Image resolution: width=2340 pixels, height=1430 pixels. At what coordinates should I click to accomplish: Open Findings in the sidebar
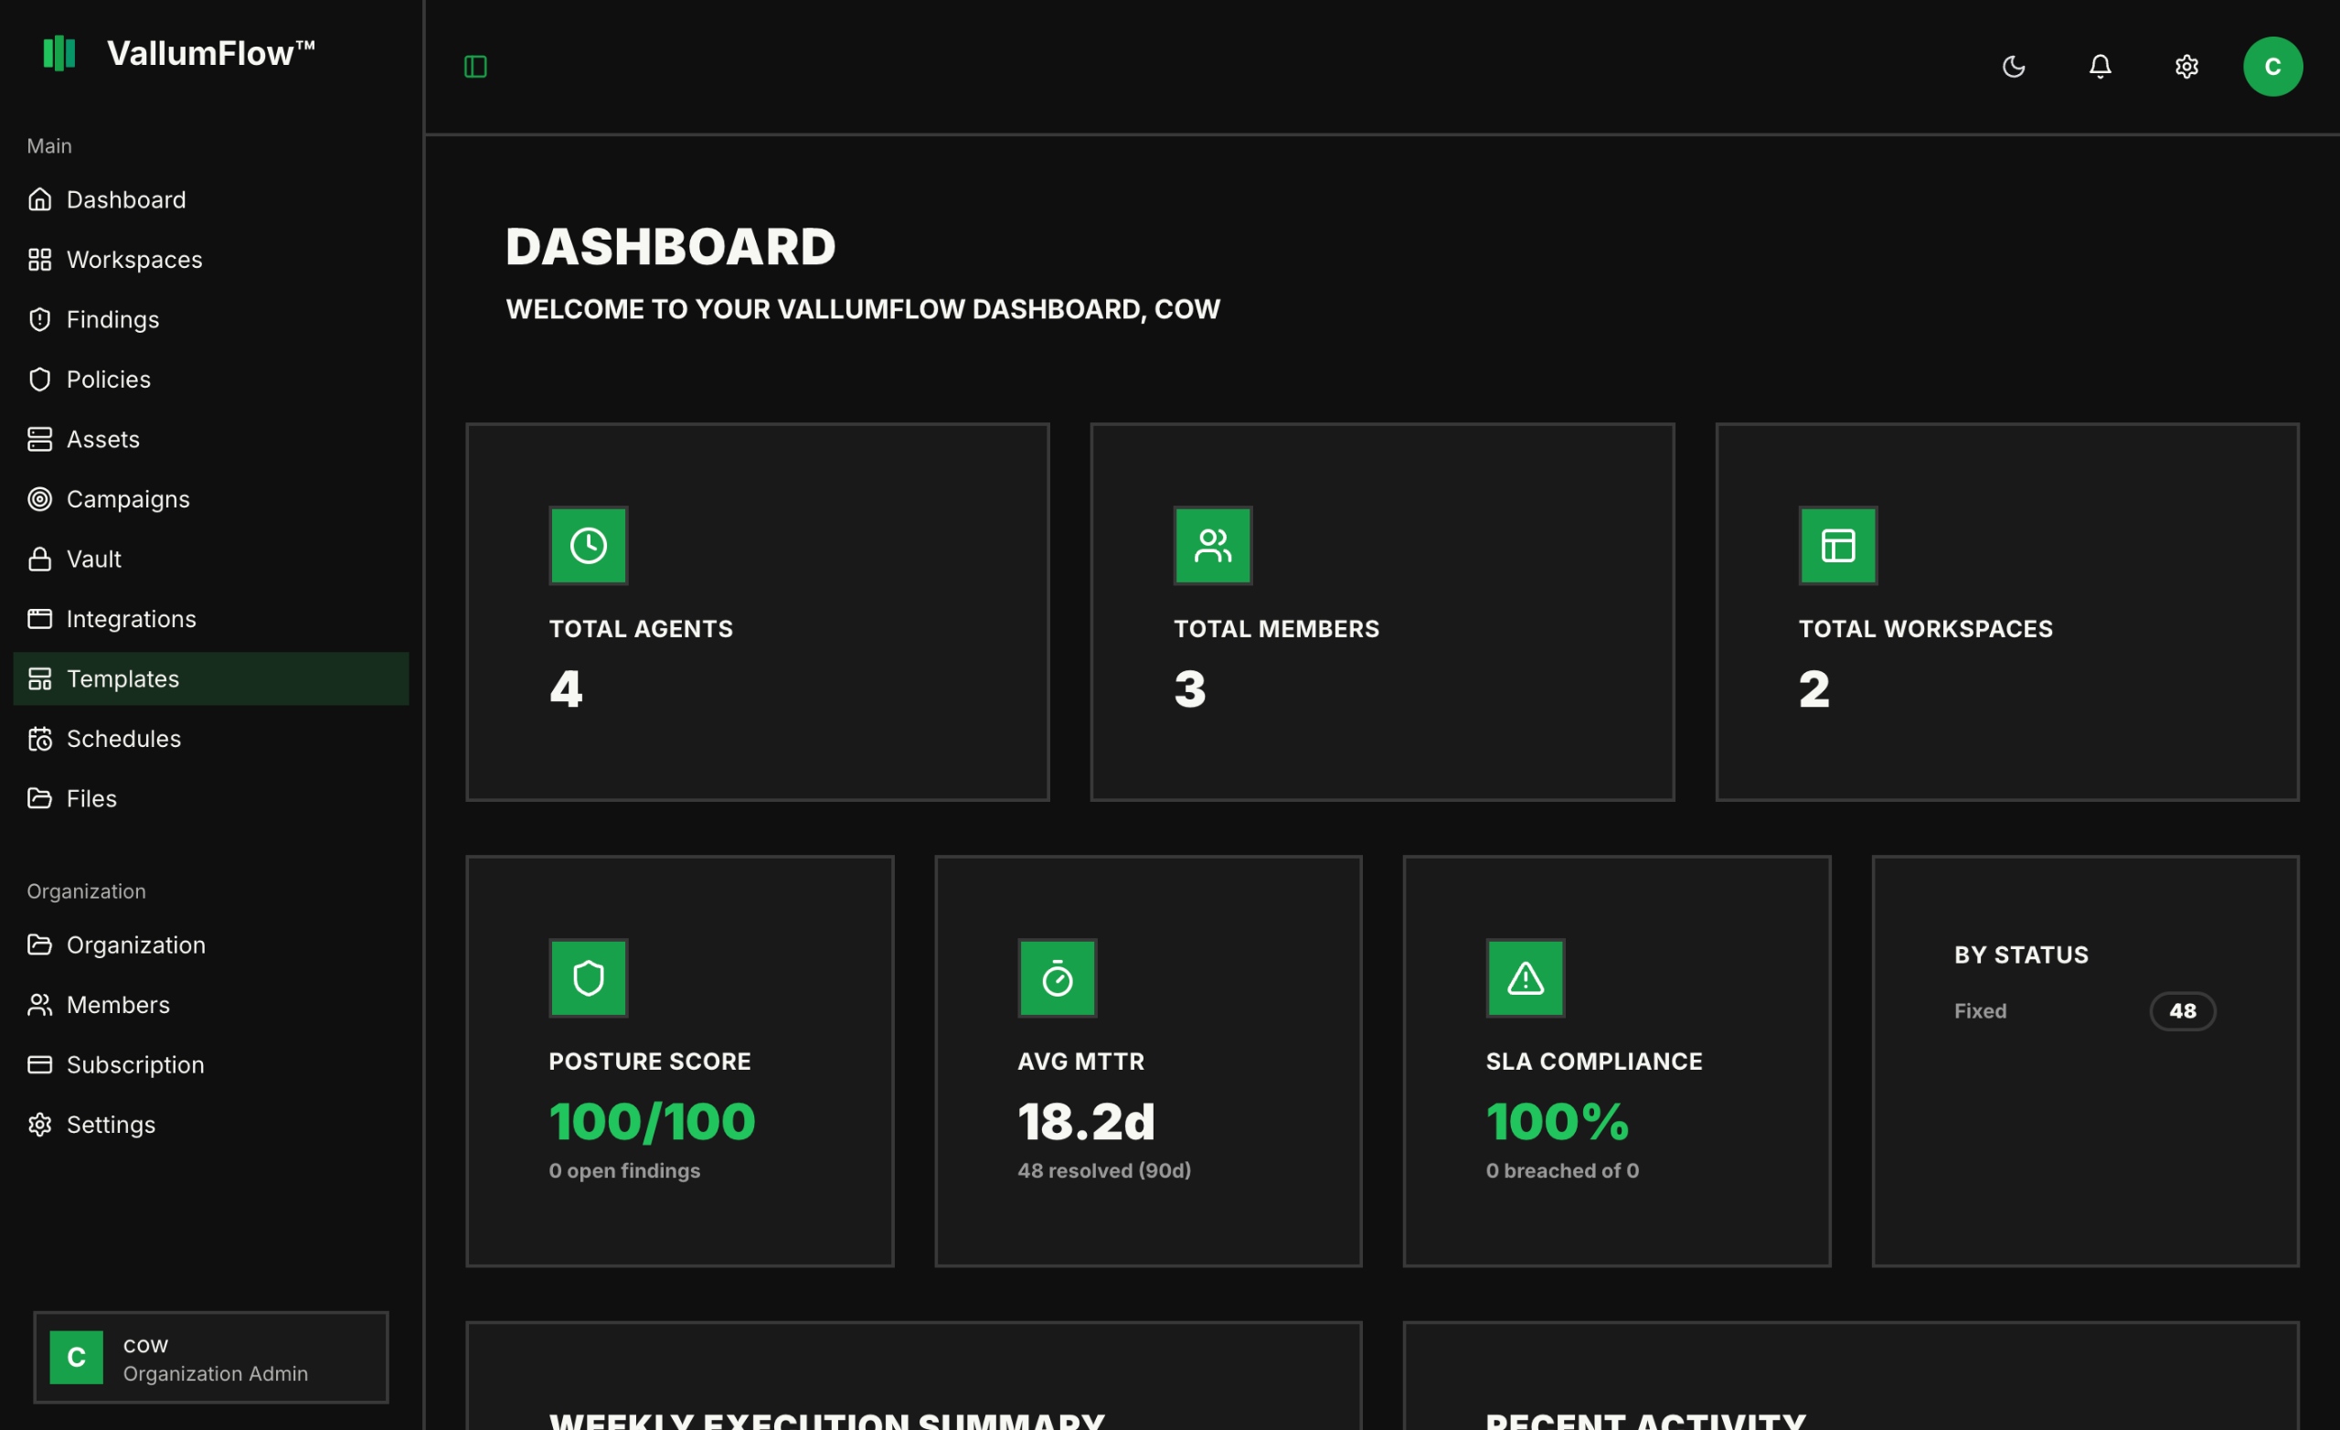pos(112,319)
